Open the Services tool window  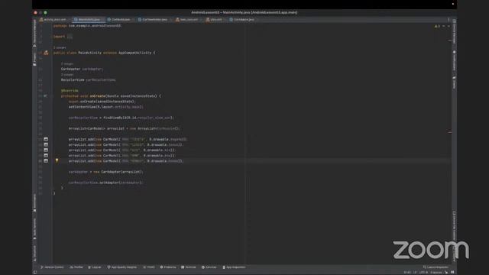(209, 267)
